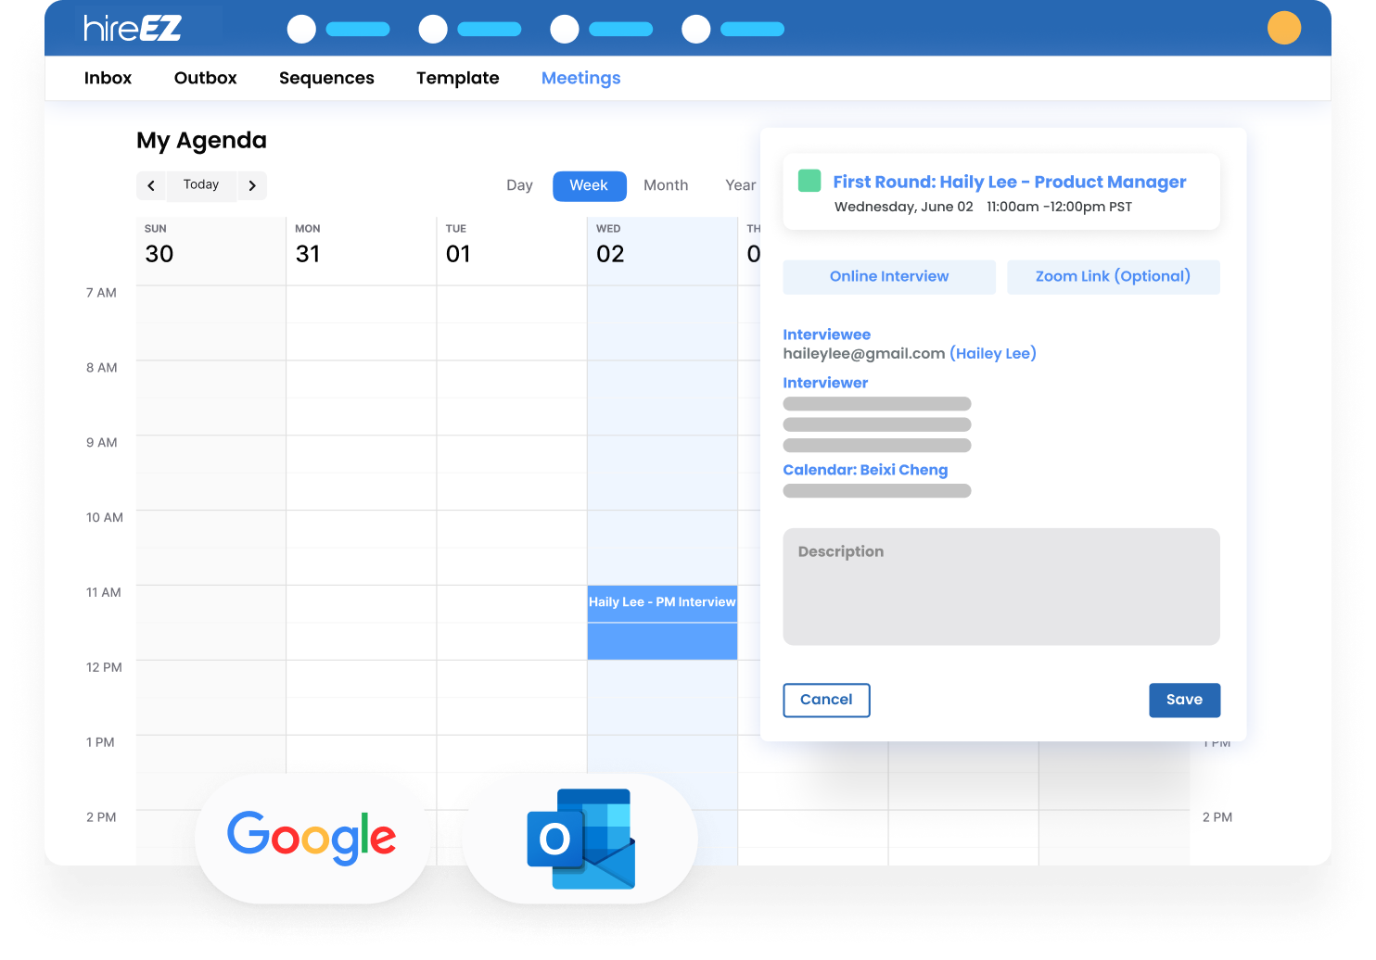Open the Template tab
Image resolution: width=1376 pixels, height=960 pixels.
[458, 78]
